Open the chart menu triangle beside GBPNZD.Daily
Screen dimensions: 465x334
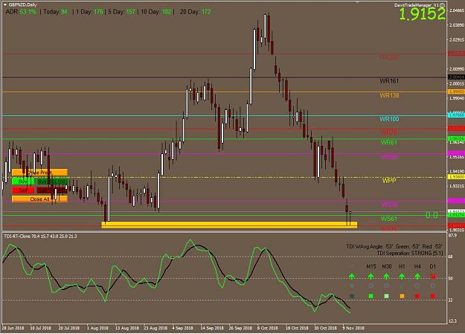point(5,4)
